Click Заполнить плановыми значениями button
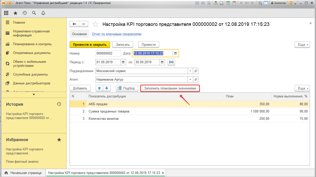 coord(170,88)
